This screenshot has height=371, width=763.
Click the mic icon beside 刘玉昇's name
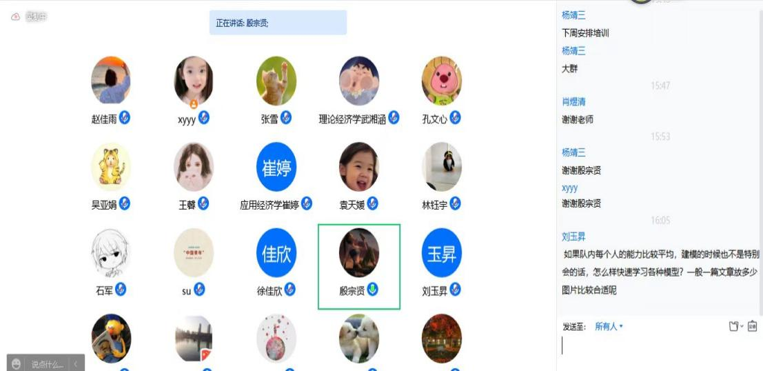point(455,289)
